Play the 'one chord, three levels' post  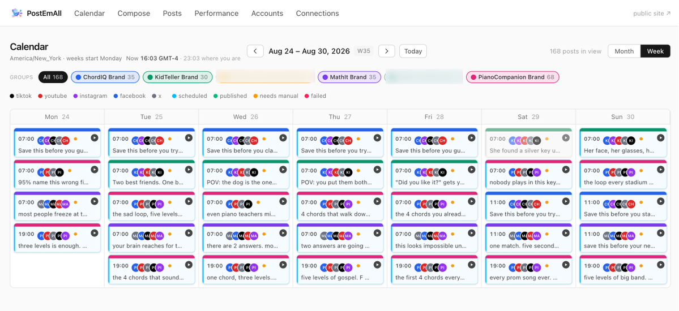(x=283, y=265)
